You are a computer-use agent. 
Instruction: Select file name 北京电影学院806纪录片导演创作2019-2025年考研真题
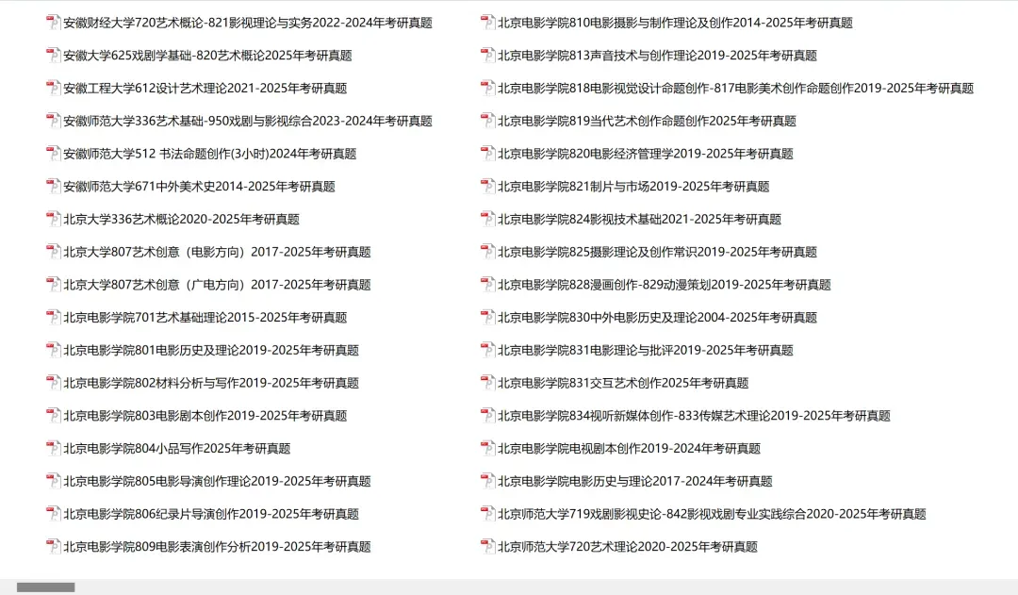click(211, 514)
